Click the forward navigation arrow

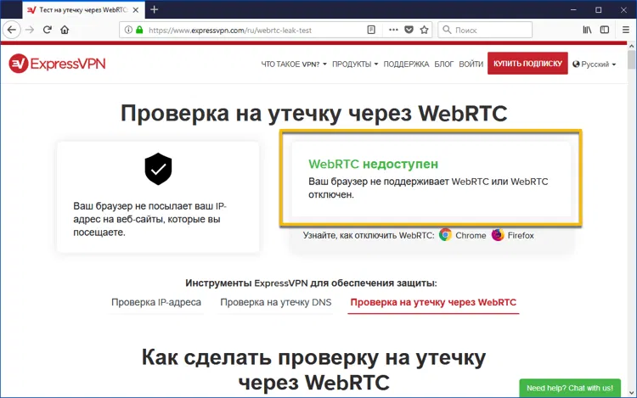tap(30, 30)
